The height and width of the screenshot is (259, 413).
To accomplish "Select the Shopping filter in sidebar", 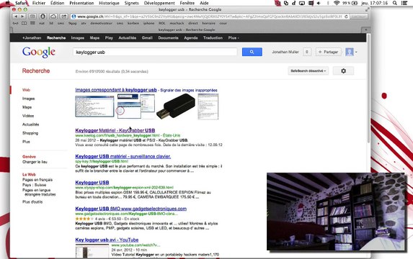I will (x=30, y=133).
